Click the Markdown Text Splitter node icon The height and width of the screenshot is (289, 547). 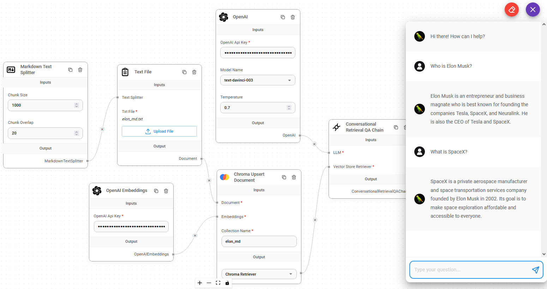click(11, 70)
